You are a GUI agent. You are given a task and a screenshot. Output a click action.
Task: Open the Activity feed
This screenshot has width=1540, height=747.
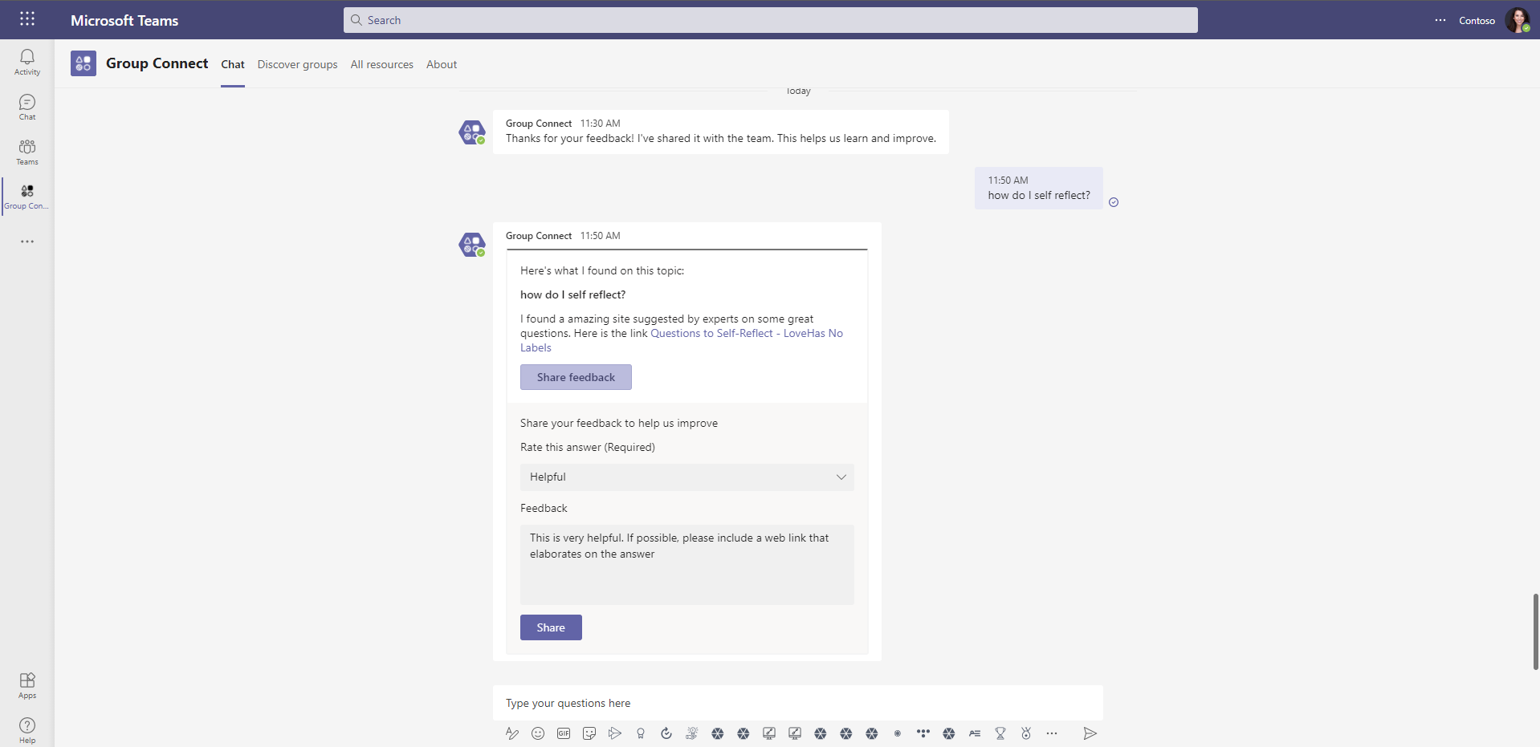pyautogui.click(x=27, y=62)
